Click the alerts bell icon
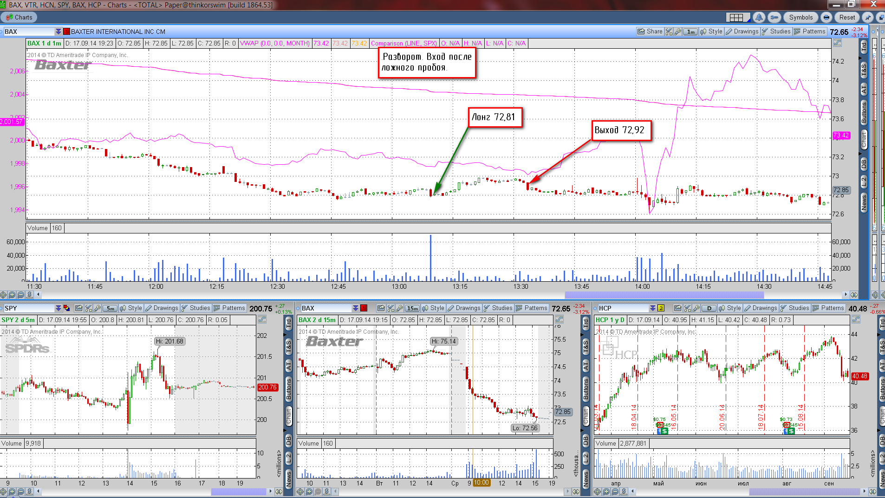The height and width of the screenshot is (498, 885). click(759, 18)
